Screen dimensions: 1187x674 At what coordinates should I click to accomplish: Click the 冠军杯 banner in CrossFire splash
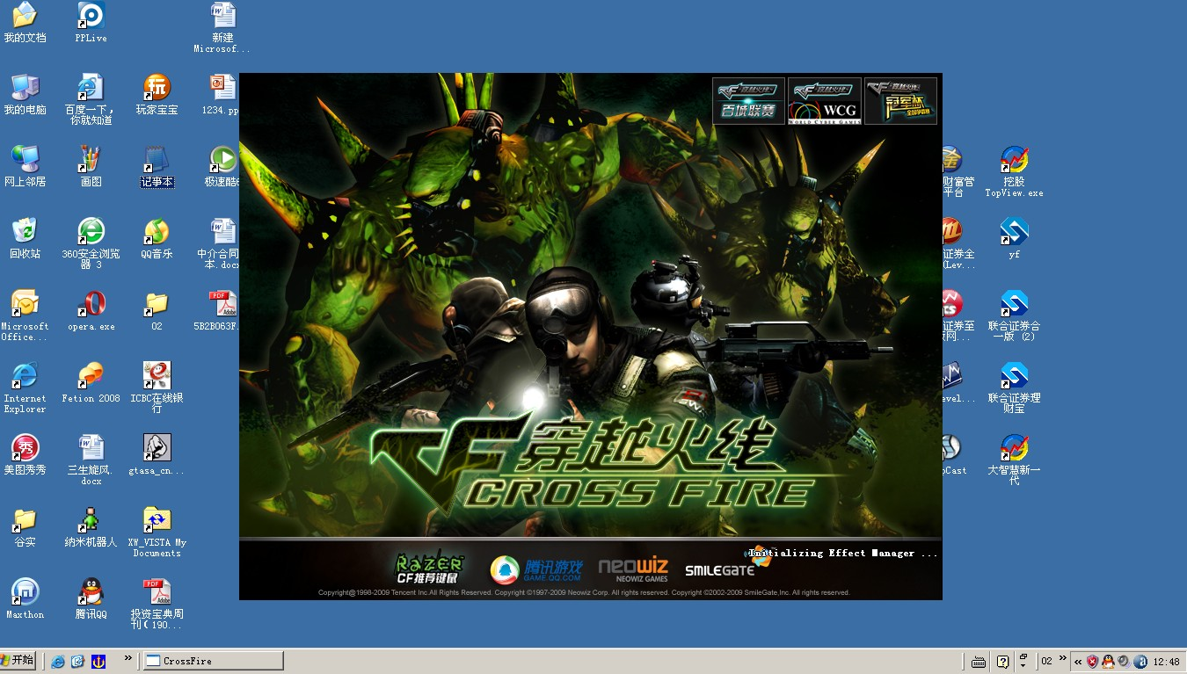point(900,101)
